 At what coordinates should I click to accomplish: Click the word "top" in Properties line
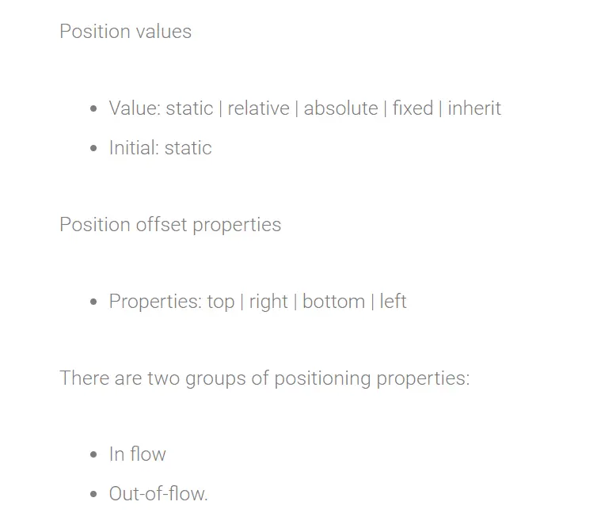[x=221, y=302]
